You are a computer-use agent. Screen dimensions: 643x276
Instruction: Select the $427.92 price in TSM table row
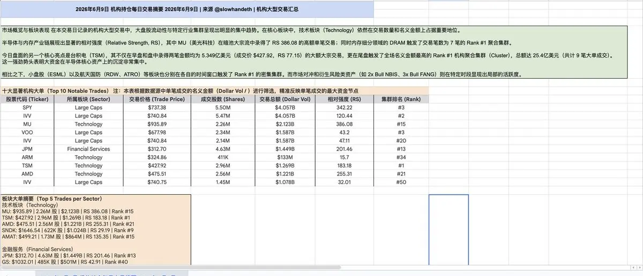[157, 165]
